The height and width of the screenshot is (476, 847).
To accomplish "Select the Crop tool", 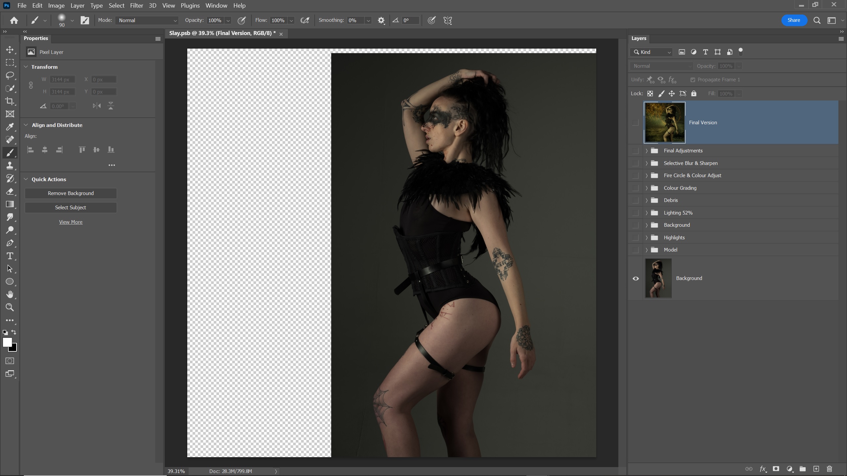I will tap(10, 101).
